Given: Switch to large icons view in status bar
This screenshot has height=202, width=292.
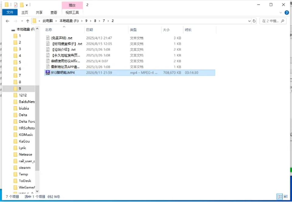Looking at the screenshot, I should tap(286, 197).
